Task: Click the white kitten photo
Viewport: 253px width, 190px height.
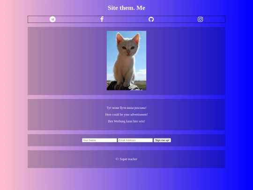Action: (126, 61)
